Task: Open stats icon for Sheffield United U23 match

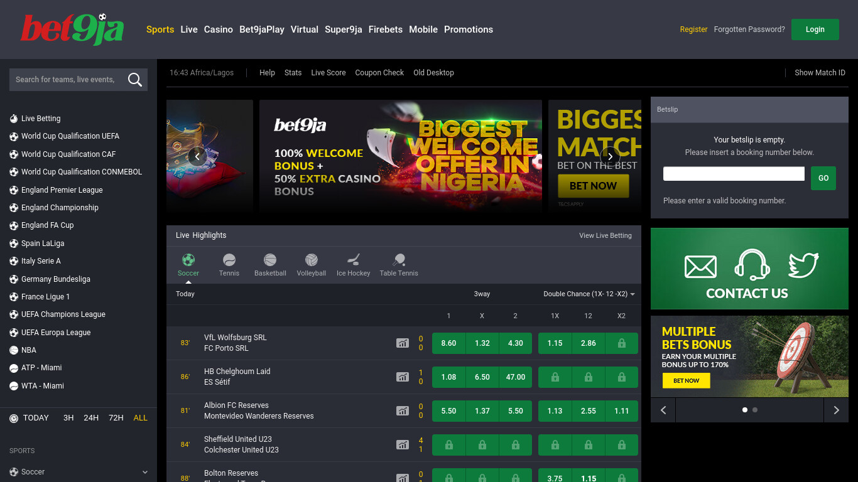Action: 402,445
